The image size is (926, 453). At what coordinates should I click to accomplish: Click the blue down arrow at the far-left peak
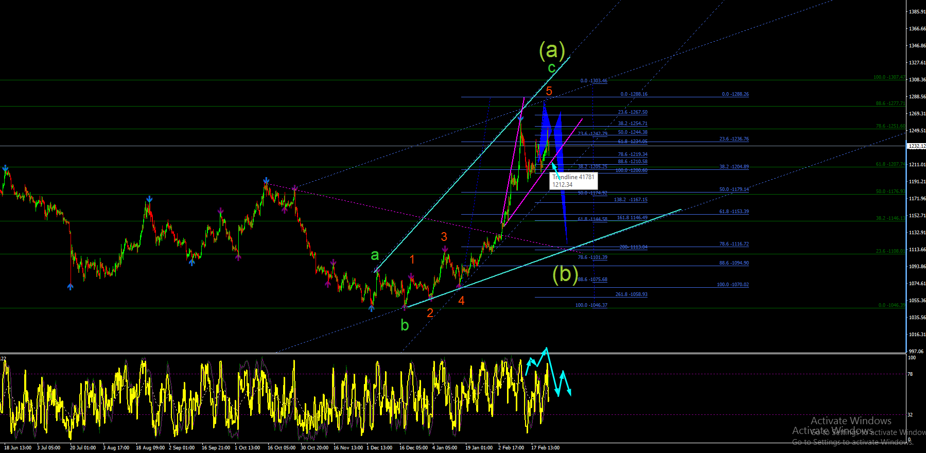click(x=5, y=168)
